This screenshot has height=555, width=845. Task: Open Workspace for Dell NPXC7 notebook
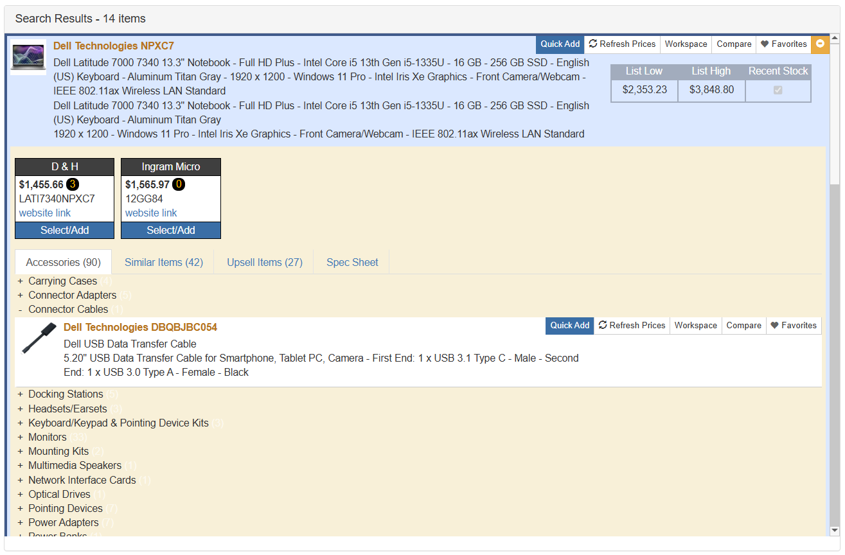pos(686,44)
